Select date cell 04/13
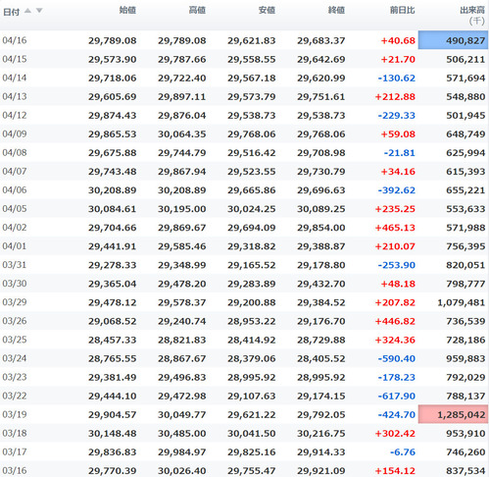The width and height of the screenshot is (489, 477). tap(15, 96)
